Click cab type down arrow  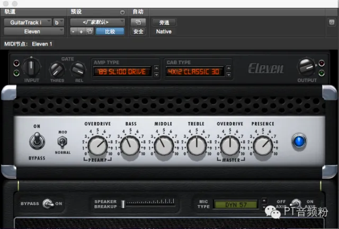pos(228,75)
